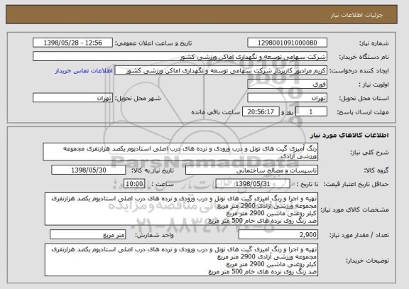Select the remaining days field showing 1
This screenshot has height=289, width=409.
pos(311,112)
